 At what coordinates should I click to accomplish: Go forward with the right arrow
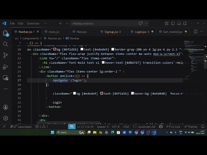pos(67,24)
